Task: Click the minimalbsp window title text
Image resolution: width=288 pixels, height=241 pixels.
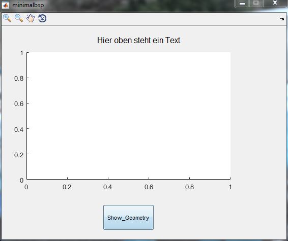Action: [x=28, y=5]
